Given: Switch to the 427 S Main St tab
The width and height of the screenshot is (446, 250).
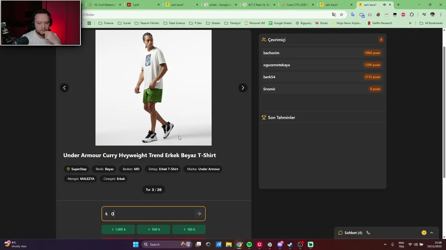Looking at the screenshot, I should tap(258, 5).
